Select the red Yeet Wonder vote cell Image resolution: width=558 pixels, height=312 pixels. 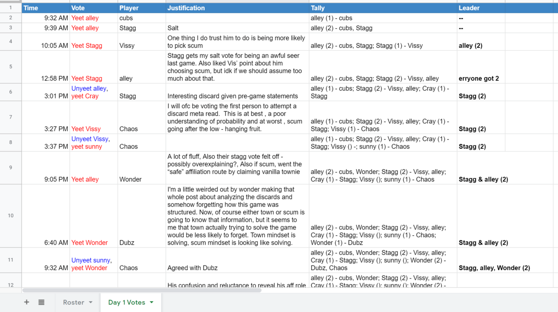(x=90, y=243)
